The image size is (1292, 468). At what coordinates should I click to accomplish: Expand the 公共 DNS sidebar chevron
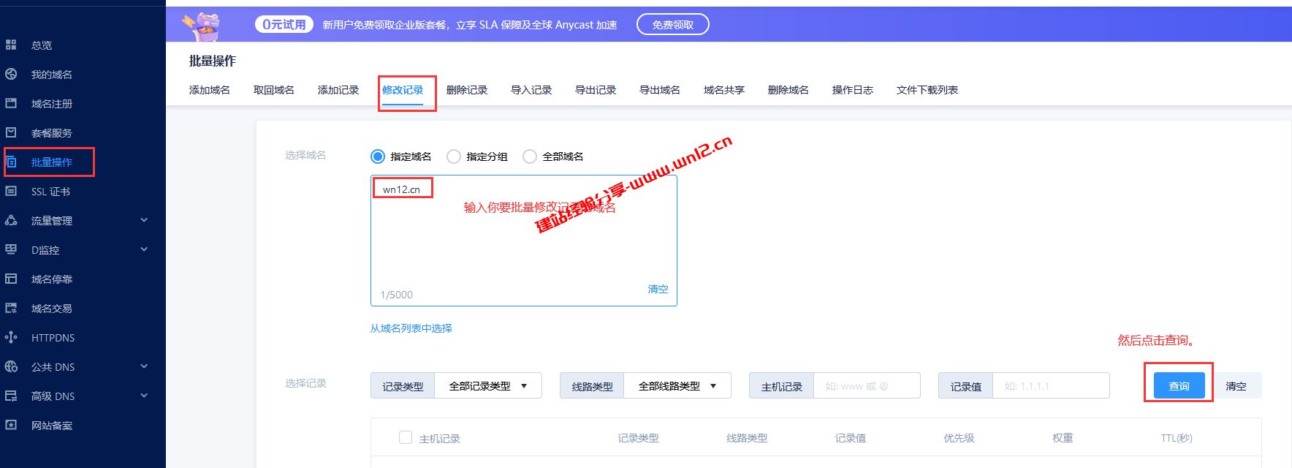[144, 366]
